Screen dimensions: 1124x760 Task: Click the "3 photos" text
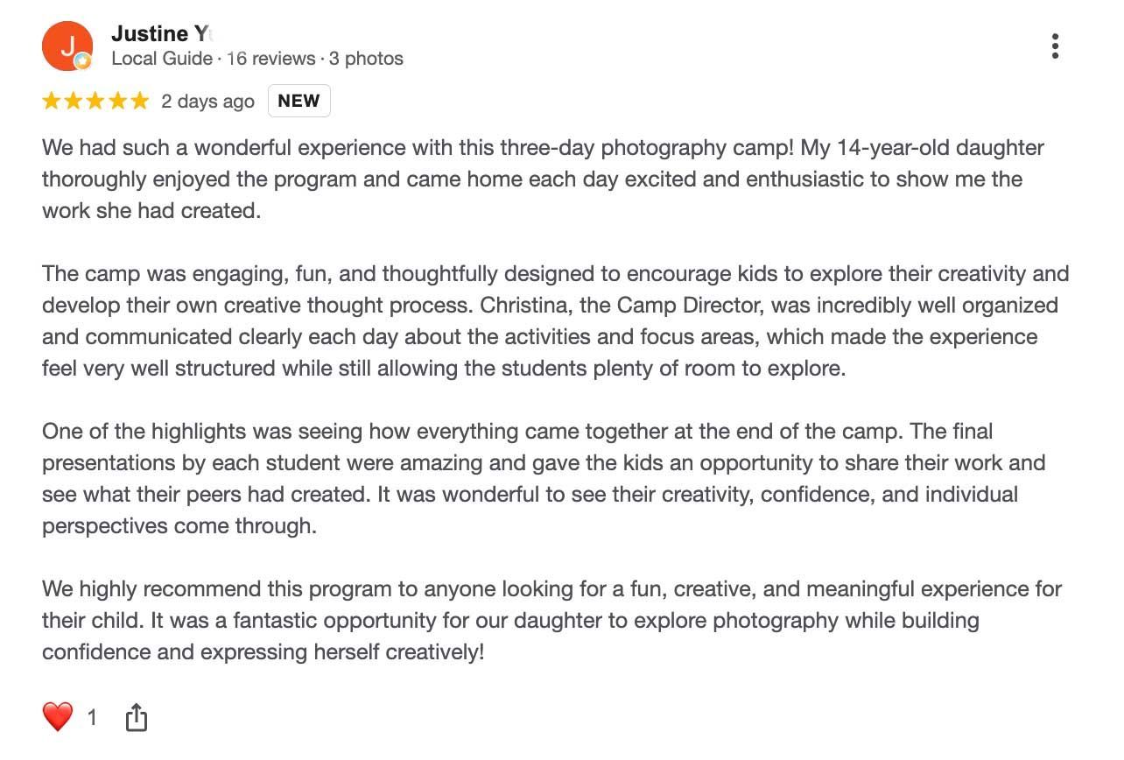366,59
